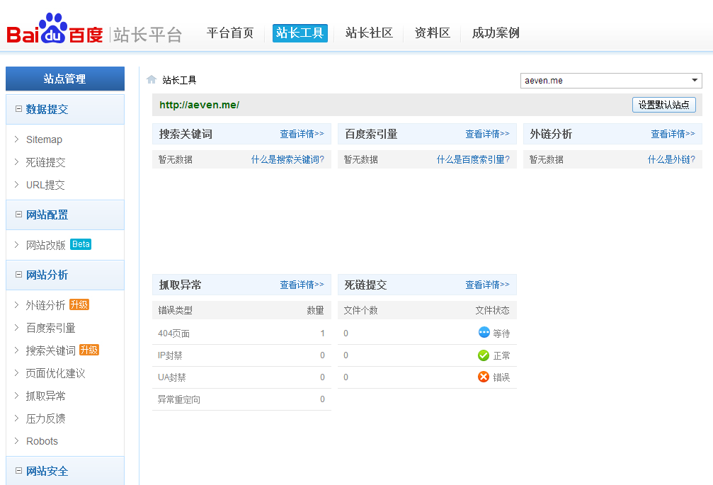The height and width of the screenshot is (485, 713).
Task: Click the green 正常 check icon
Action: tap(483, 355)
